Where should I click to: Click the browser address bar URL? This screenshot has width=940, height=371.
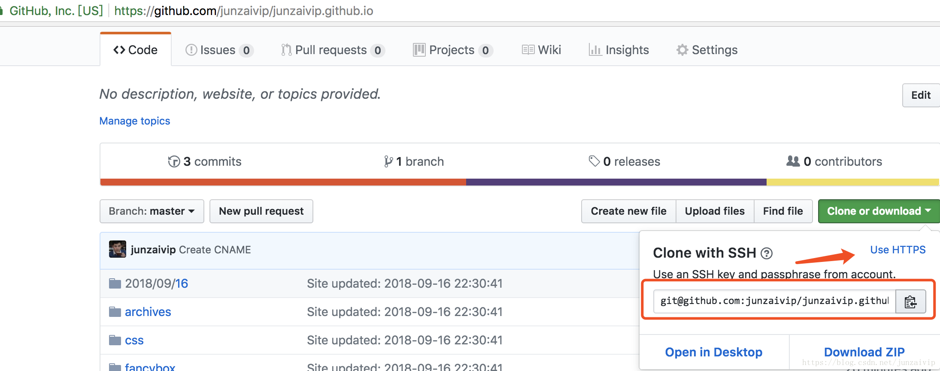click(244, 11)
